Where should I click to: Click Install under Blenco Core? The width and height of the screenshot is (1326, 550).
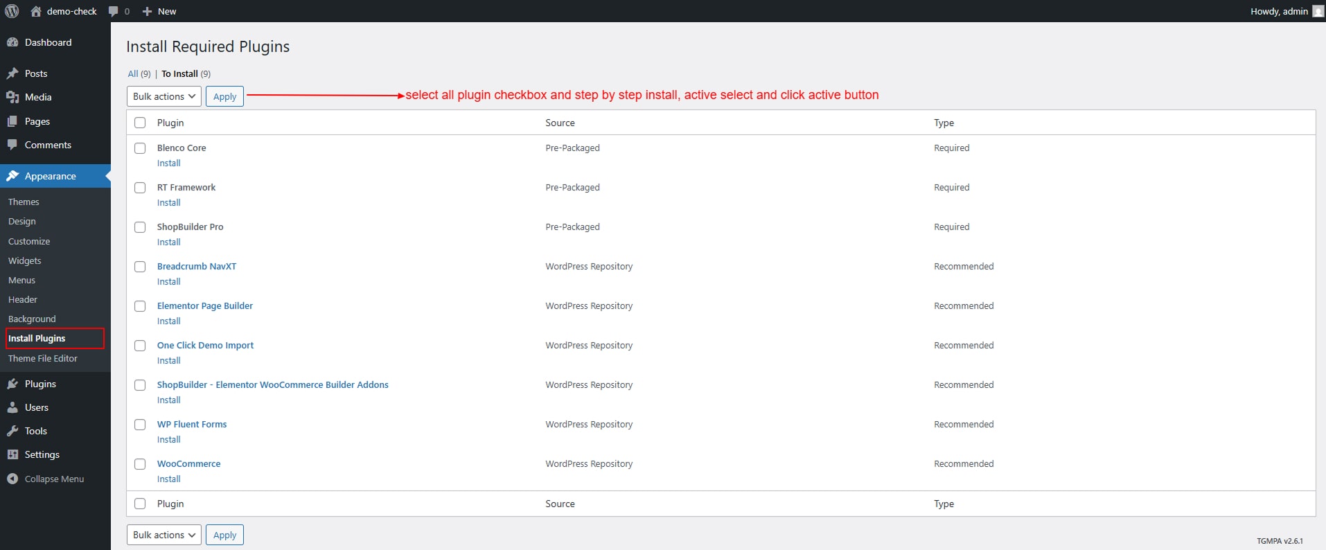[168, 163]
